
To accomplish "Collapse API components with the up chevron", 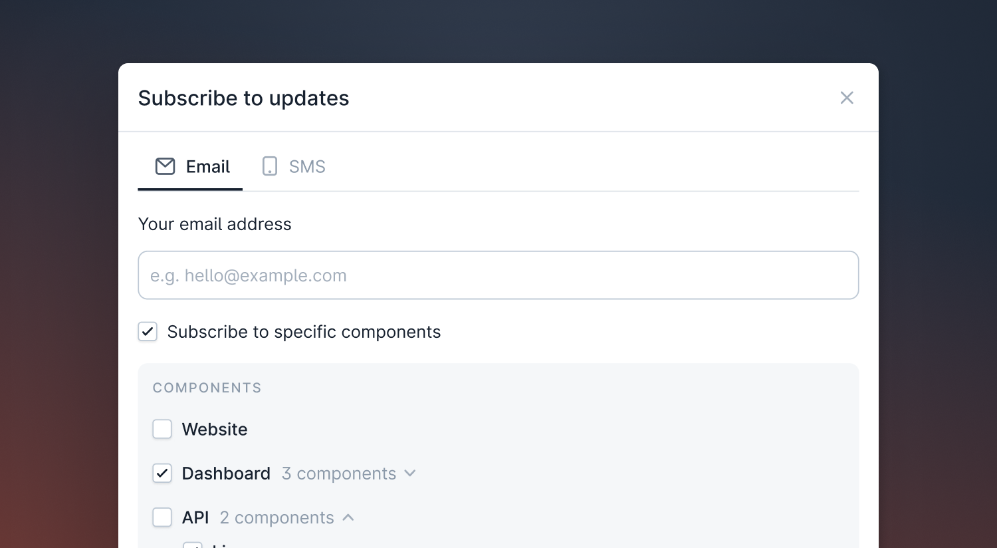I will click(x=348, y=517).
